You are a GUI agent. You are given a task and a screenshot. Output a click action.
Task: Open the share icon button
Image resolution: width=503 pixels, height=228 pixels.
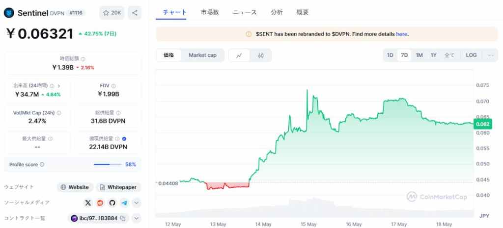(x=135, y=13)
